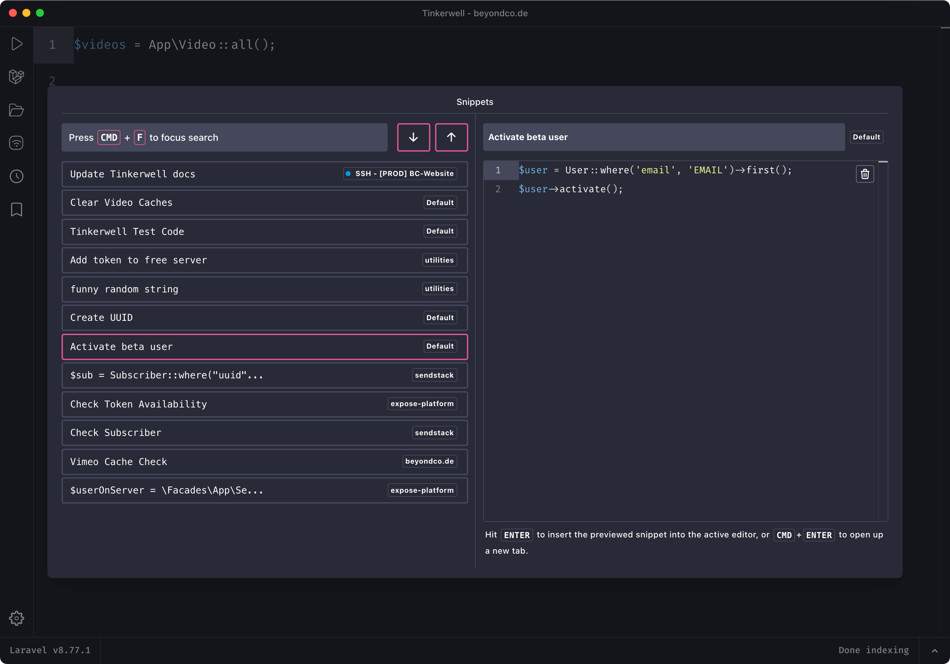950x664 pixels.
Task: Select 'Clear Video Caches' snippet
Action: [x=265, y=202]
